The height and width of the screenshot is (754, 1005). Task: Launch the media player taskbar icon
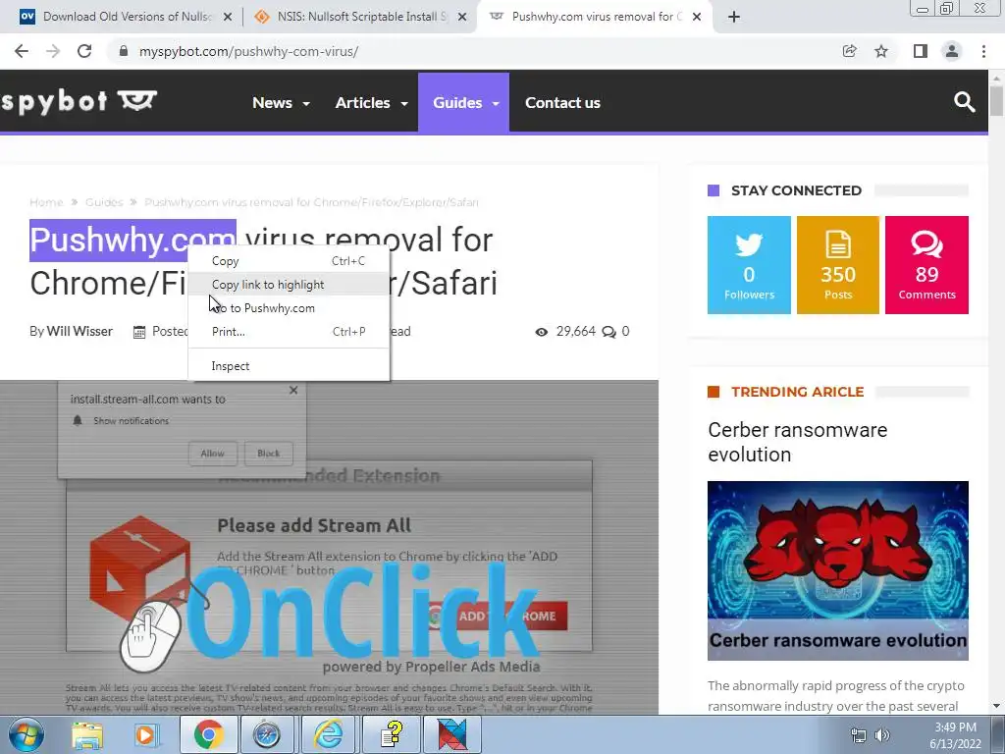145,735
